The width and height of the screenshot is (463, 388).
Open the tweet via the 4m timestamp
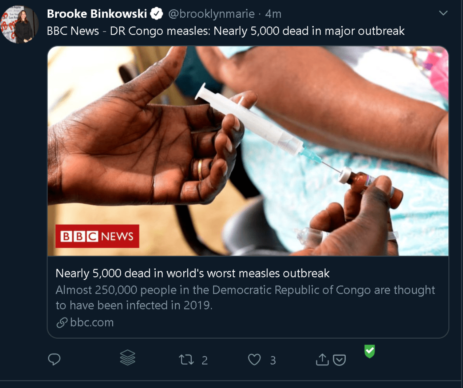tap(273, 14)
